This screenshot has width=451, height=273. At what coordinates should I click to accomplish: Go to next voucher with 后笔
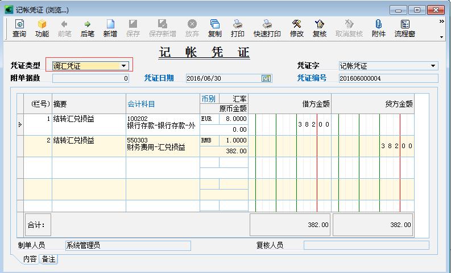(88, 28)
